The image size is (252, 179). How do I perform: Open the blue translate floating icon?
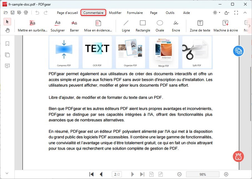[x=238, y=51]
